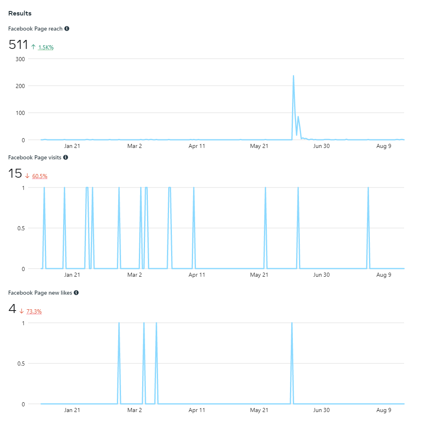Click the info icon beside Facebook Page visits
The image size is (422, 432).
click(66, 157)
